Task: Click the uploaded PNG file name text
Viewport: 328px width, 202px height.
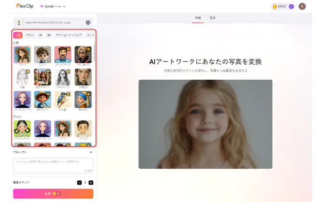Action: tap(48, 22)
